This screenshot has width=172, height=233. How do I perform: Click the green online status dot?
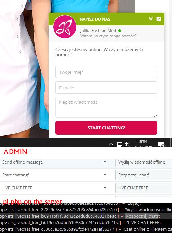tap(120, 31)
